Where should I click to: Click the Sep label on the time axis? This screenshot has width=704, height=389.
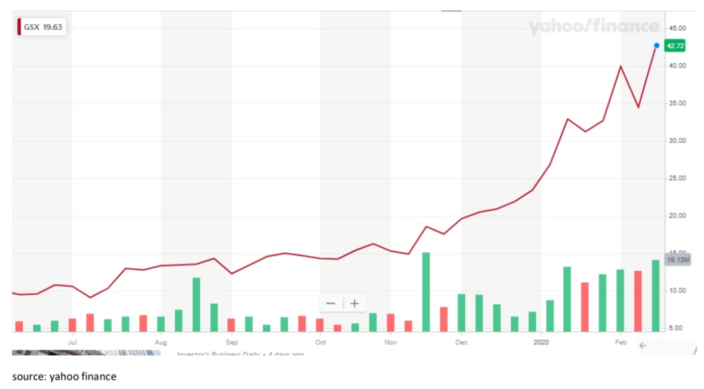(231, 343)
